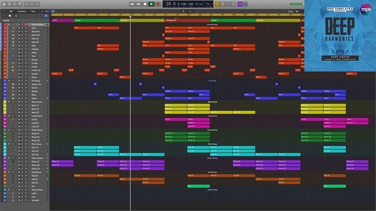Screen dimensions: 376x211
Task: Click the Shake track icon
Action: tap(13, 91)
